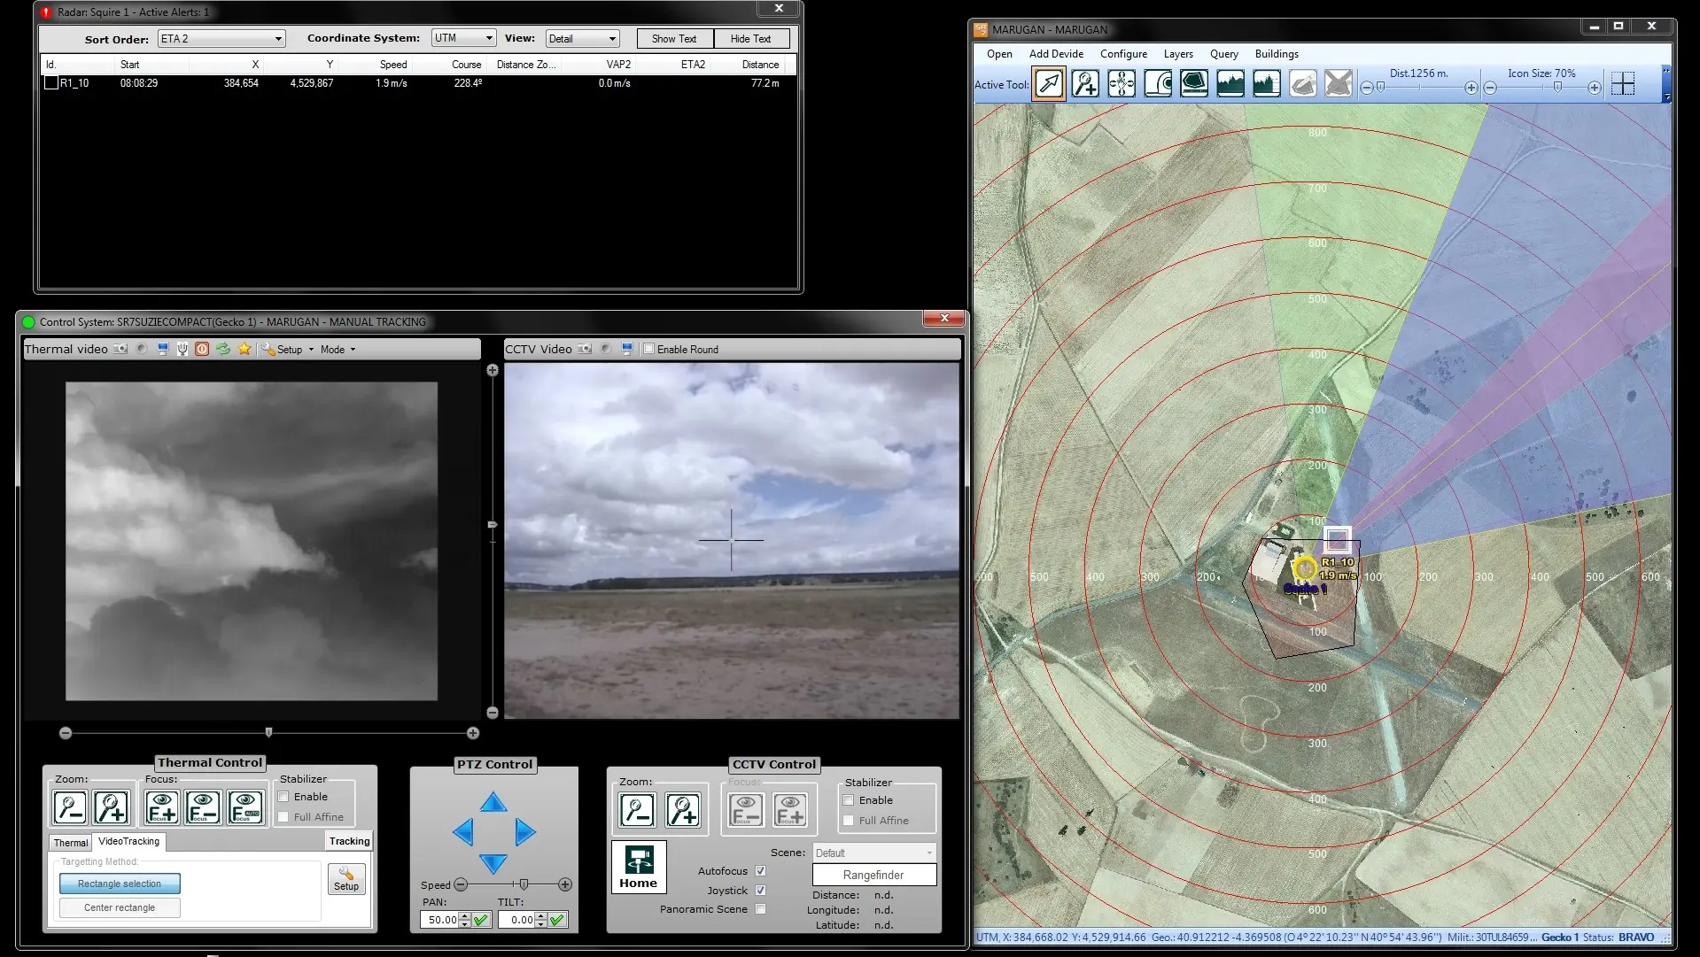Screen dimensions: 1700x957
Task: Open the Layers menu
Action: [x=1178, y=54]
